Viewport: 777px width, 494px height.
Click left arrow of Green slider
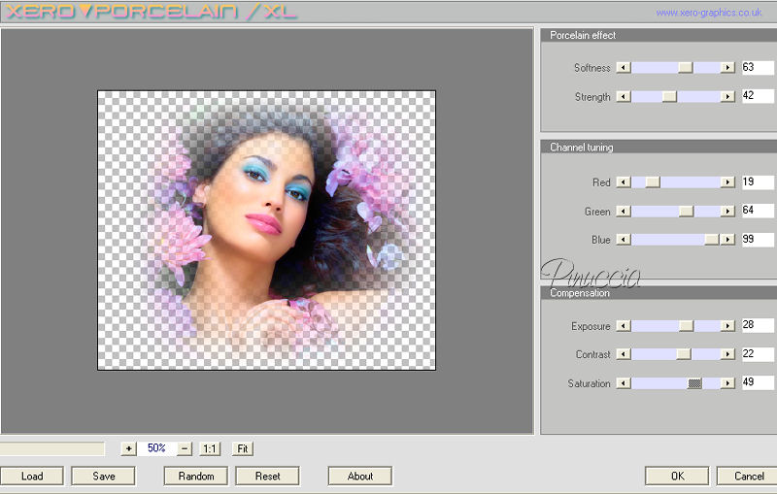coord(624,212)
